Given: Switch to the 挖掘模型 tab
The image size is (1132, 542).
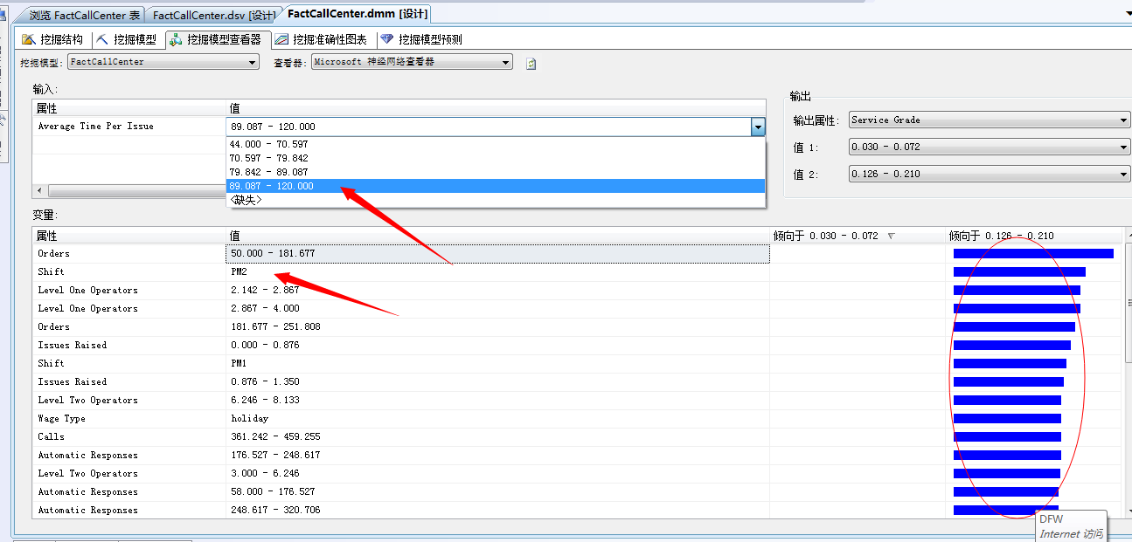Looking at the screenshot, I should [127, 39].
